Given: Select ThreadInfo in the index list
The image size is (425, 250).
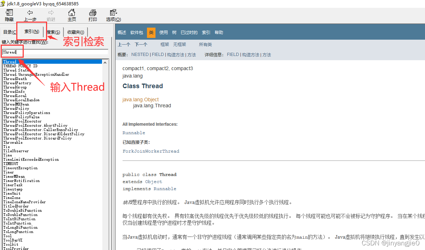Looking at the screenshot, I should tap(14, 91).
